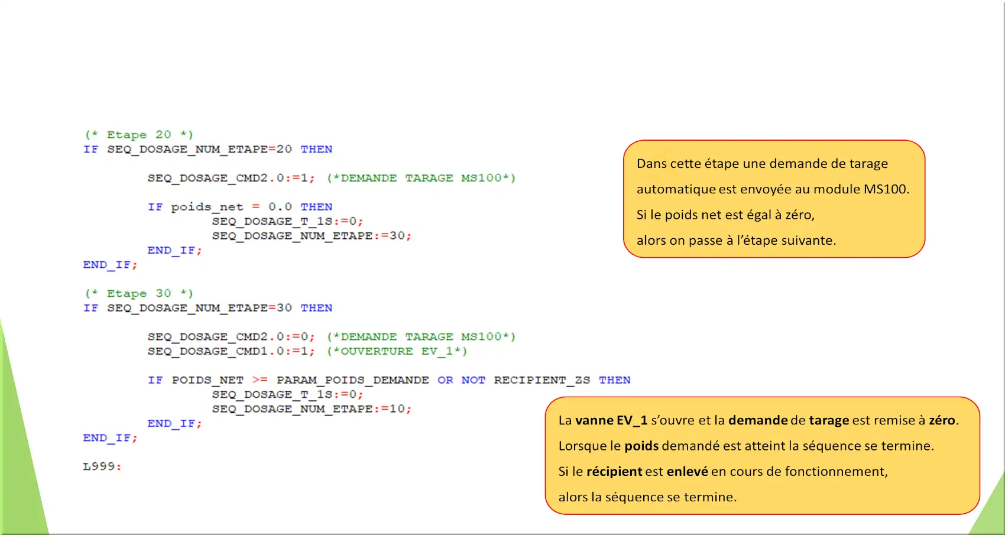Select 'SEQ_DOSAGE_NUM_ETAPE:=10;' assignment
This screenshot has height=535, width=1005.
(312, 409)
